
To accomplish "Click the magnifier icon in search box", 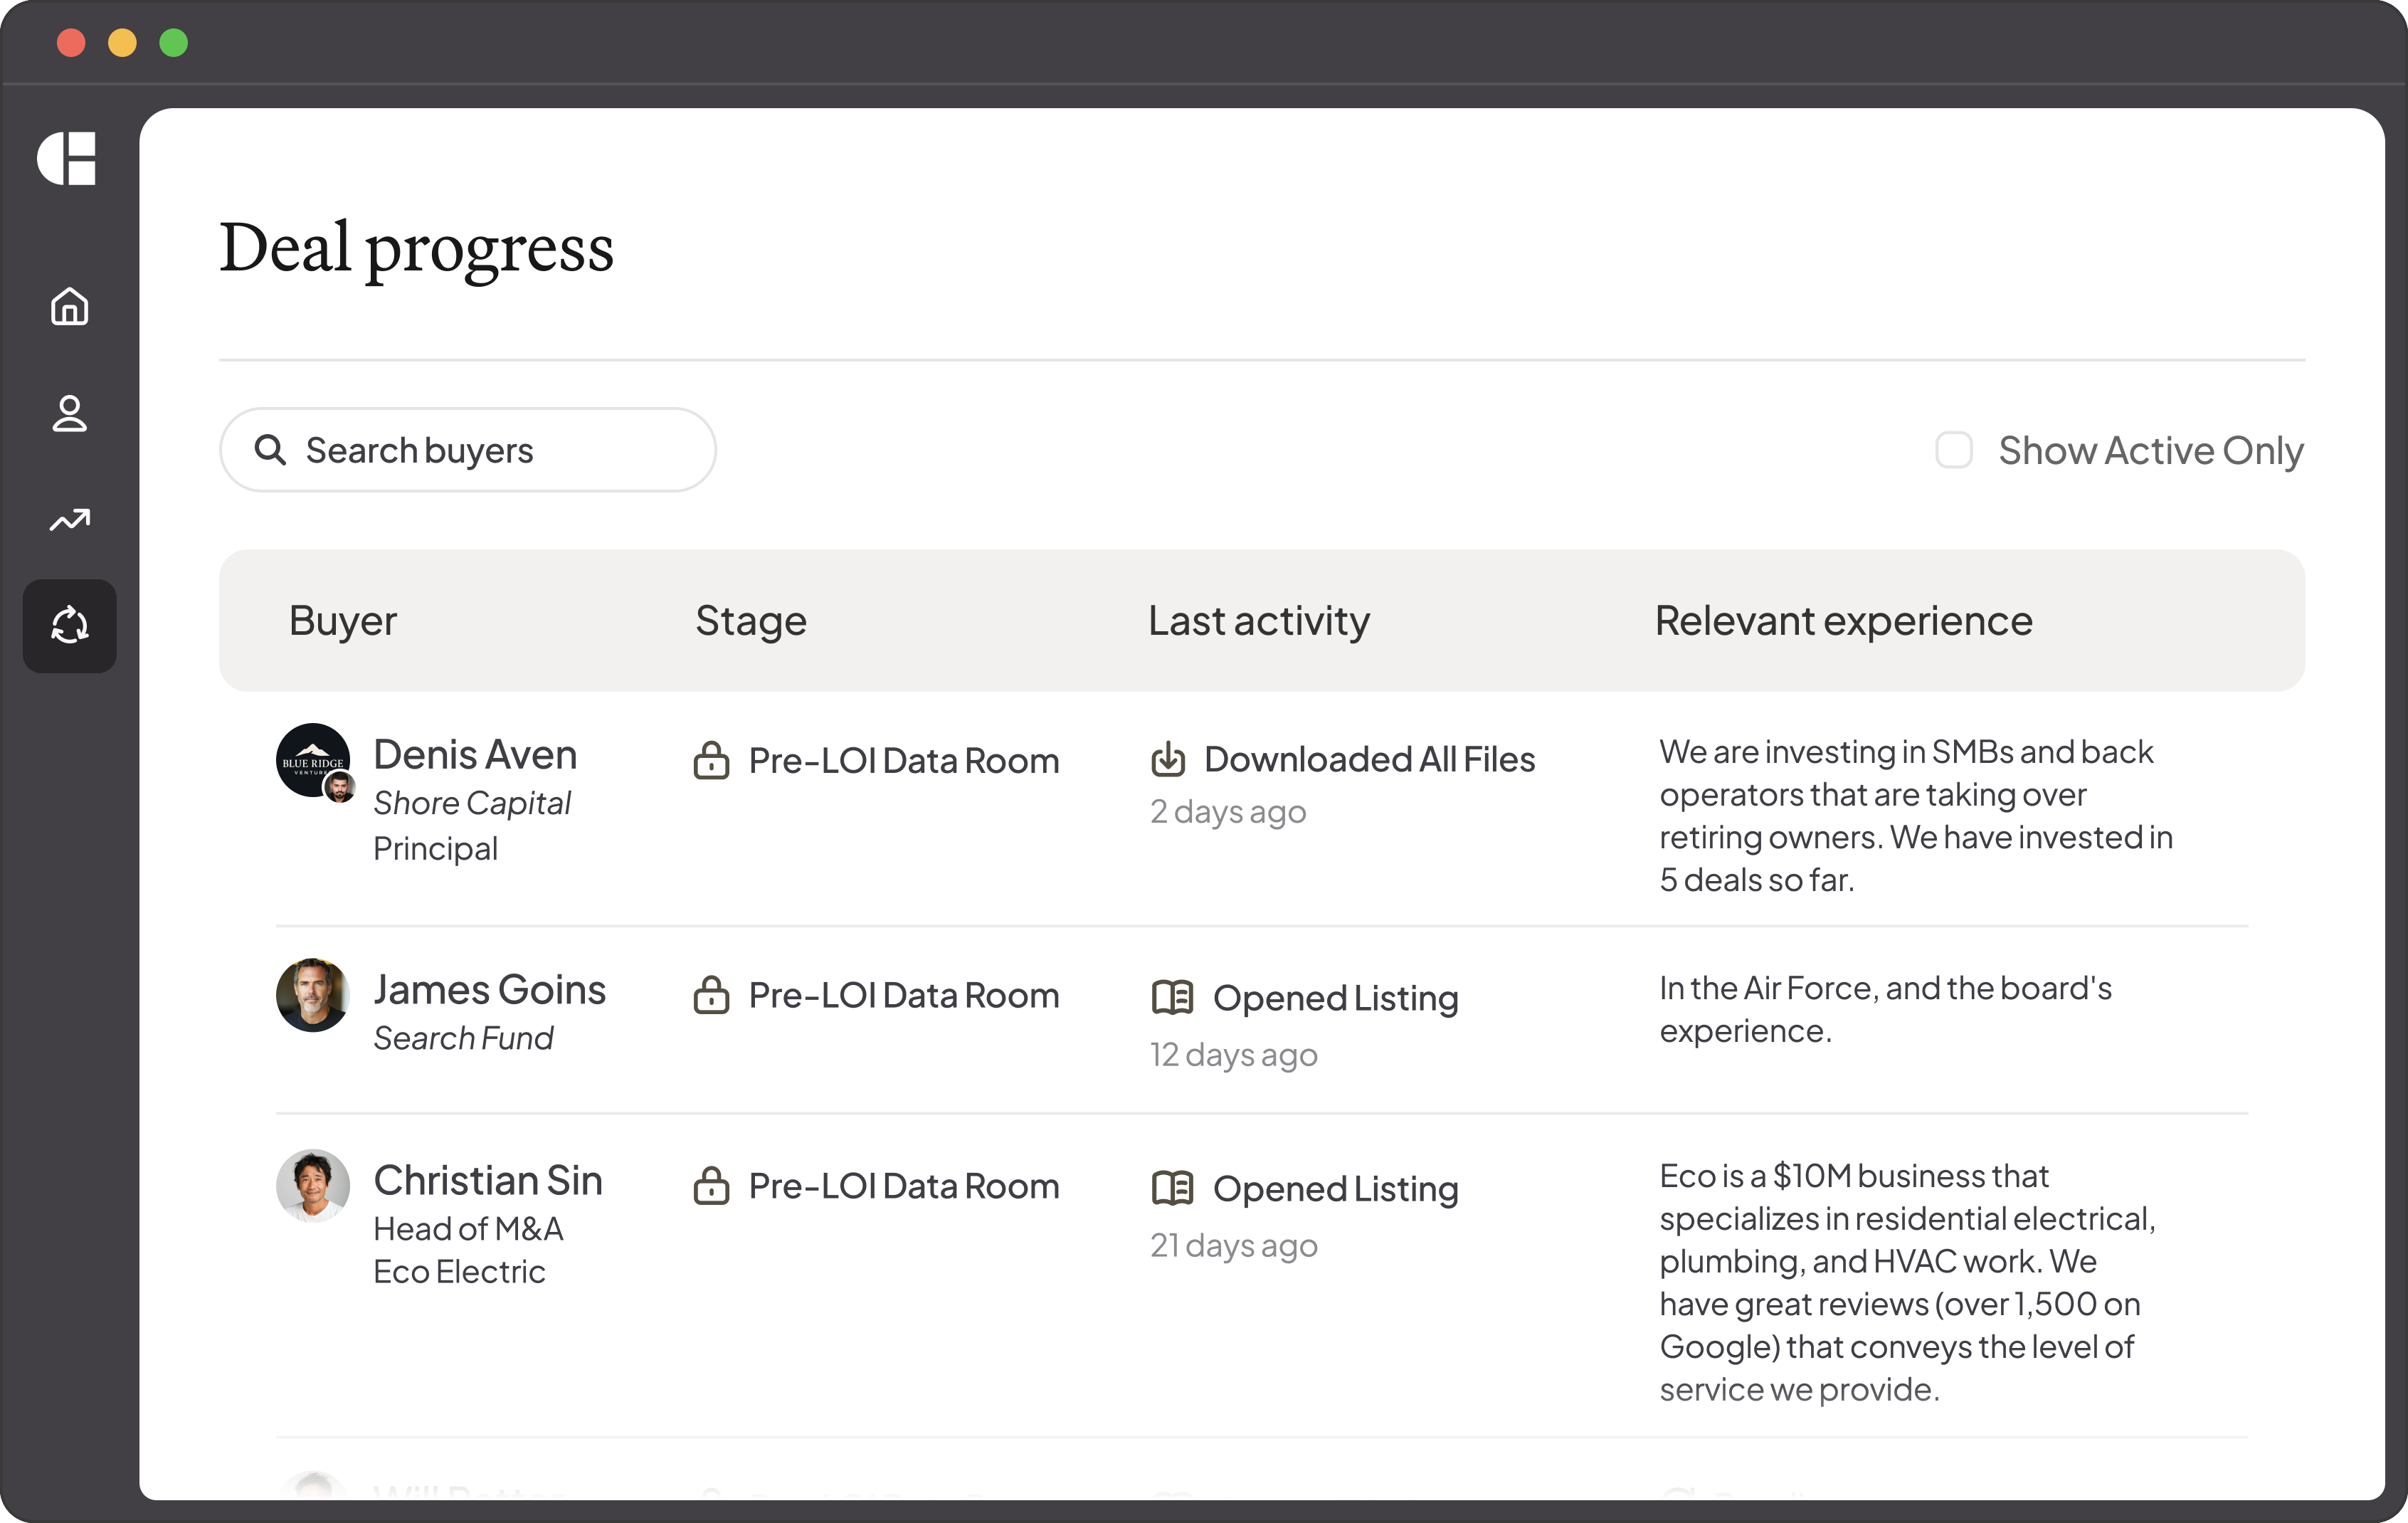I will (x=270, y=450).
